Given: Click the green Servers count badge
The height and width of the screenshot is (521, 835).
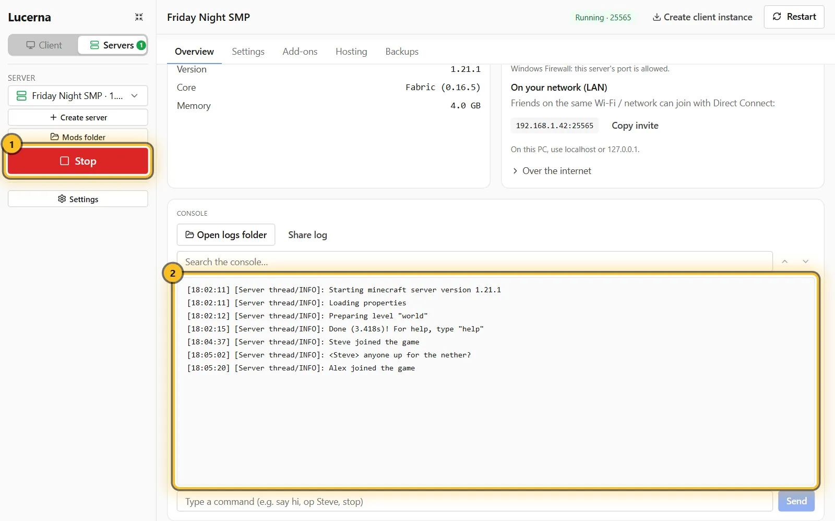Looking at the screenshot, I should tap(141, 45).
